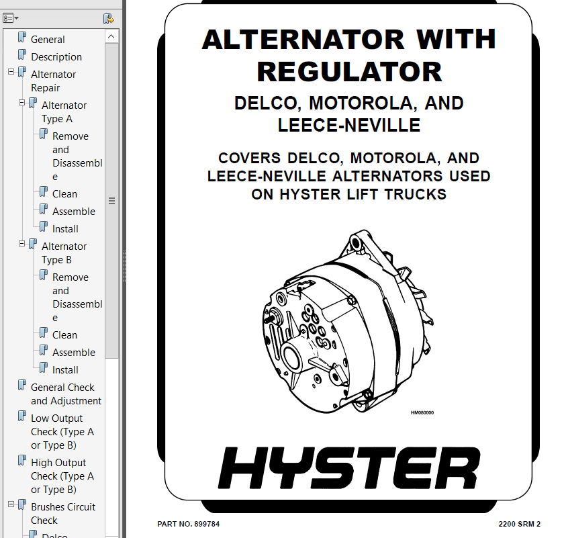
Task: Click the 2200 SRM 2 text
Action: 520,524
